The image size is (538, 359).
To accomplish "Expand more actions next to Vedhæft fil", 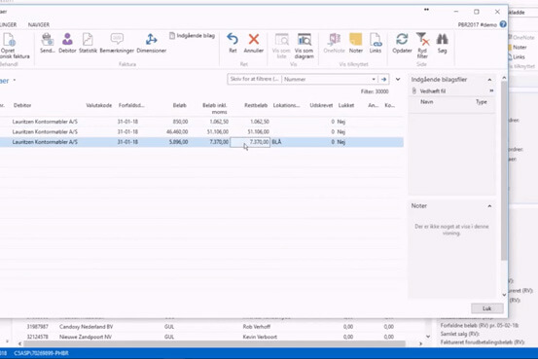I will [x=491, y=90].
